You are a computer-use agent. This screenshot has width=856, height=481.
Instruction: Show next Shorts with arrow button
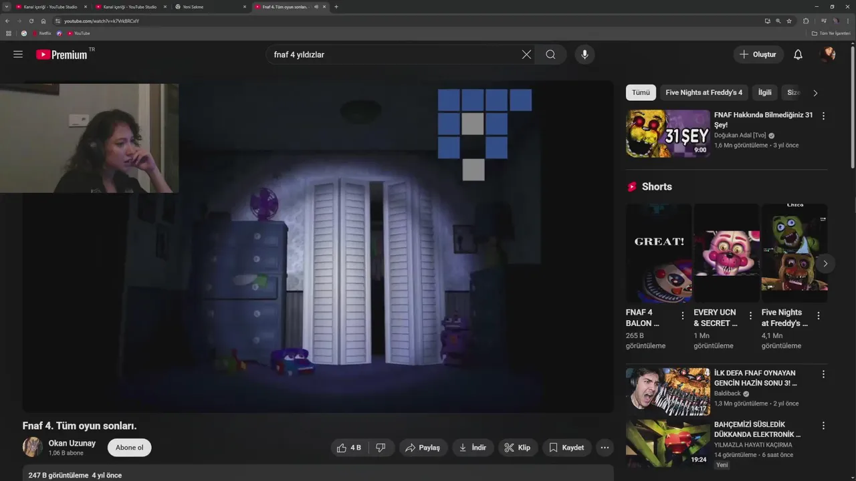[825, 263]
